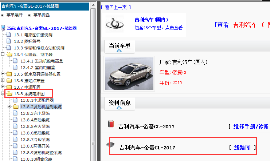
Task: Select tree item 13.2 图标符号
Action: click(27, 41)
